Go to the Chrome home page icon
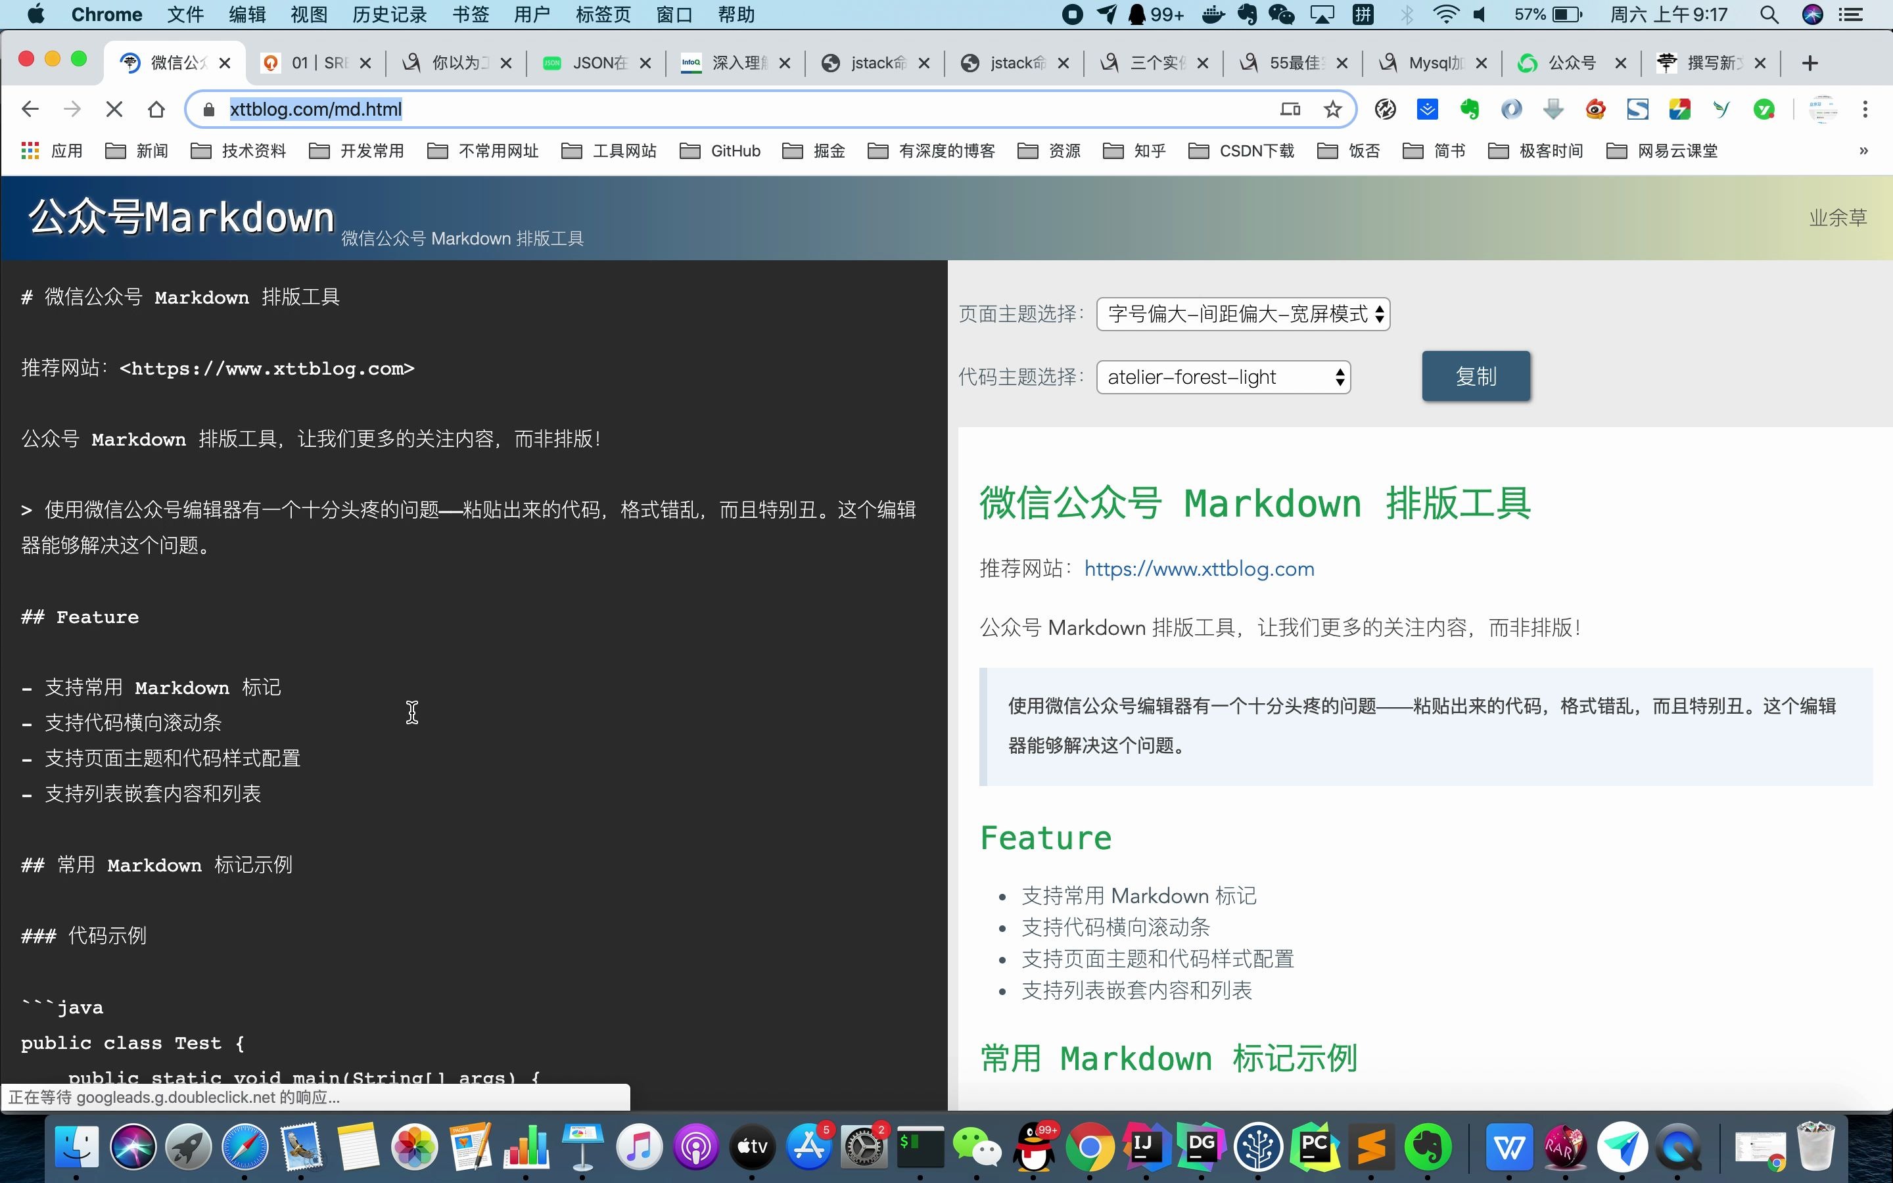Screen dimensions: 1893x1183 tap(156, 110)
